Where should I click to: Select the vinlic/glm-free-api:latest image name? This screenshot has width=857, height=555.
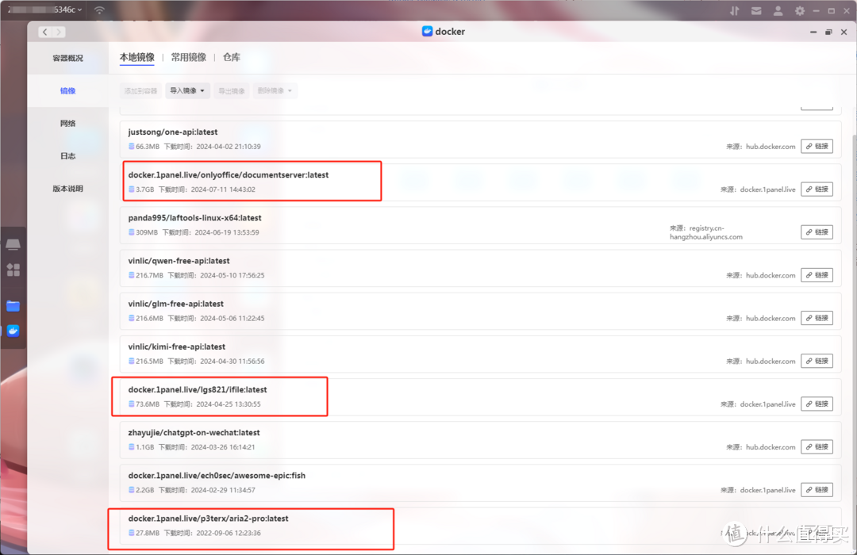[176, 304]
